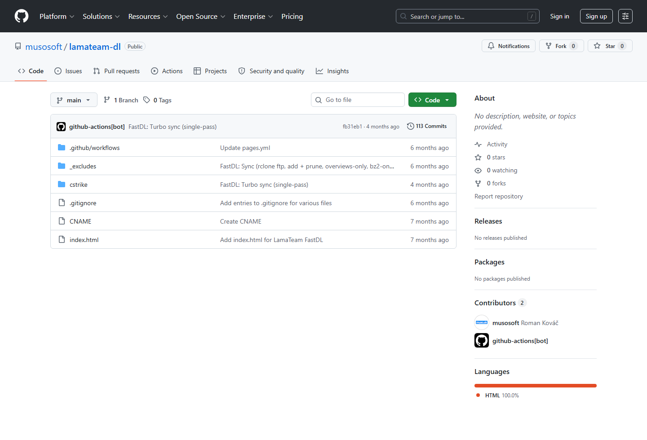Open the 0 watching link
647x440 pixels.
point(496,170)
